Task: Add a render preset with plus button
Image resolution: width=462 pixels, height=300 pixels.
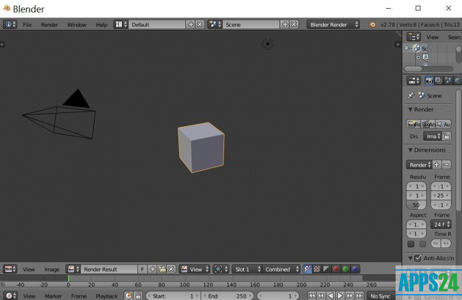Action: click(437, 165)
